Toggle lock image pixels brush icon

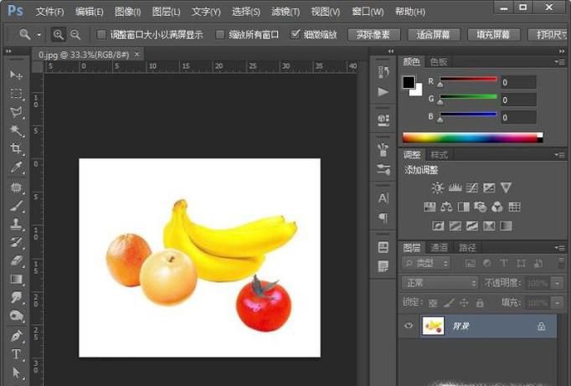point(449,302)
